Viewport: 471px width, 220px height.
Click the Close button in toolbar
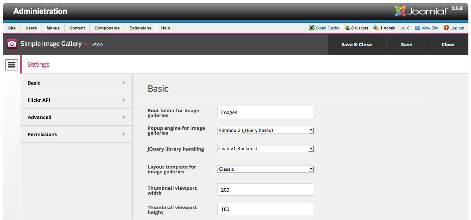click(x=448, y=44)
